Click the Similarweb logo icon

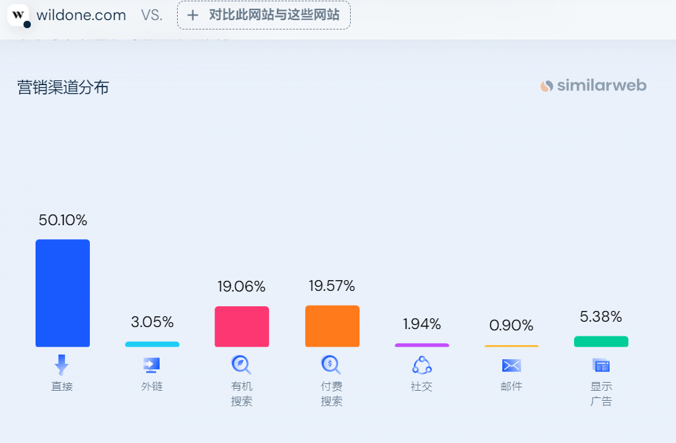(x=547, y=86)
